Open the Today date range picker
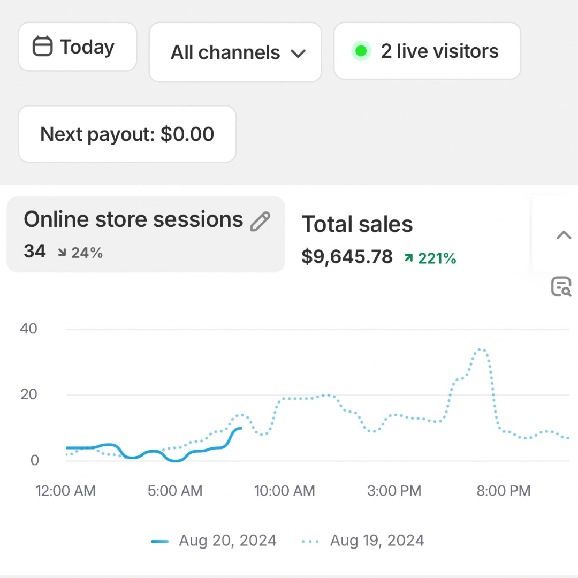Viewport: 578px width, 578px height. (78, 47)
